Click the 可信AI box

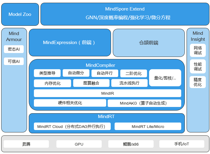click(14, 61)
